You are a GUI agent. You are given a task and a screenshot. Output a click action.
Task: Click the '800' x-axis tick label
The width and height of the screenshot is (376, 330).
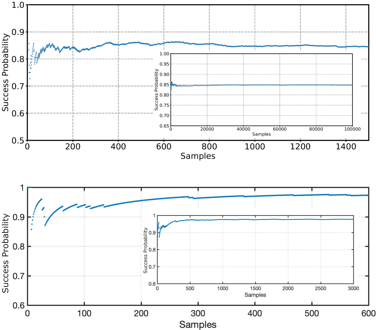pyautogui.click(x=209, y=146)
